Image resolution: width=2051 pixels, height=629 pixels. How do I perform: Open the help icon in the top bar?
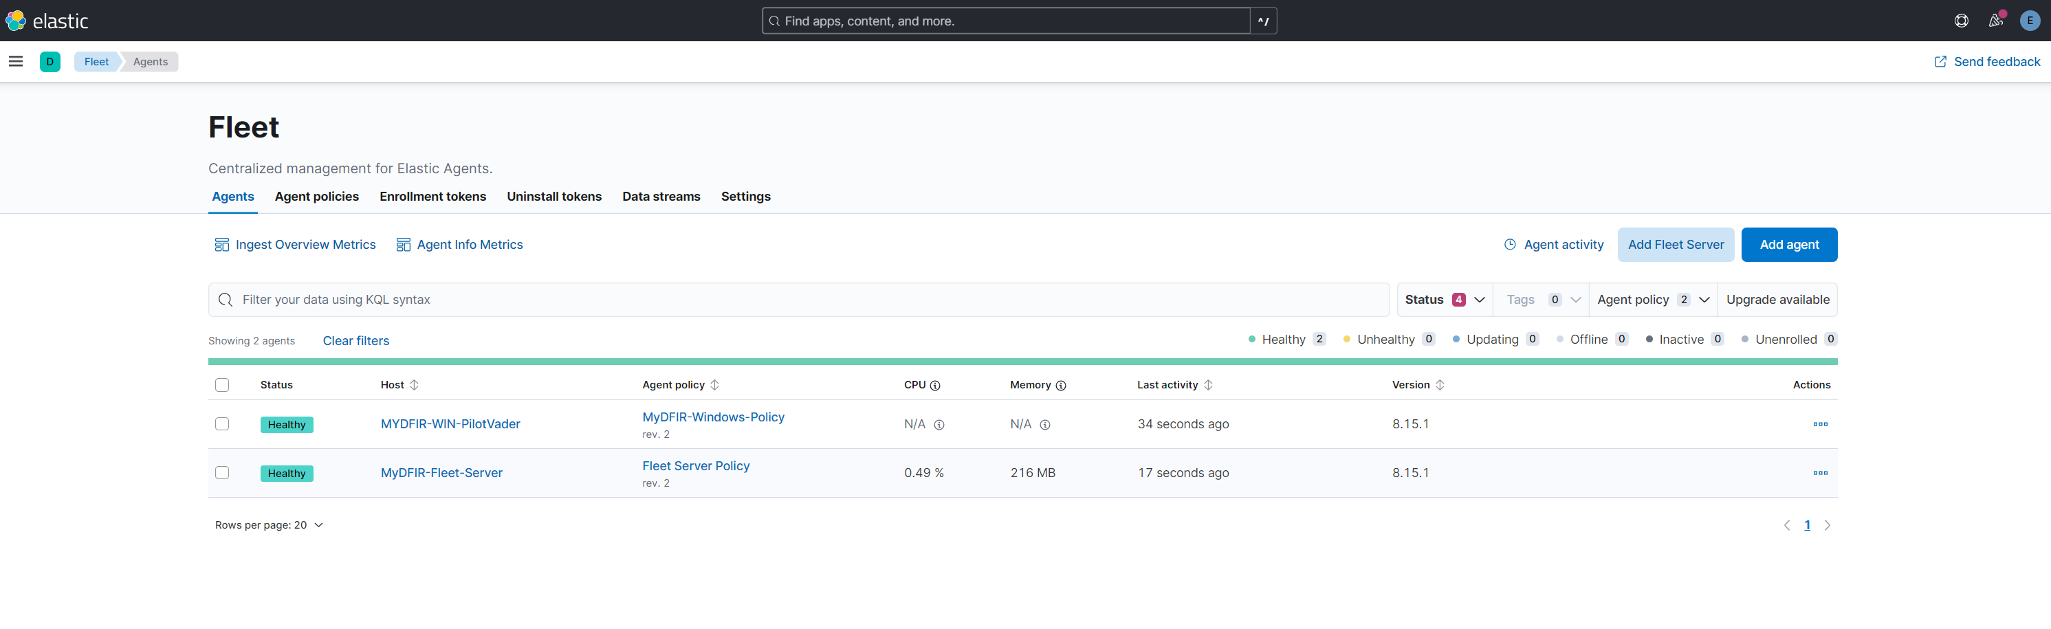click(1961, 20)
